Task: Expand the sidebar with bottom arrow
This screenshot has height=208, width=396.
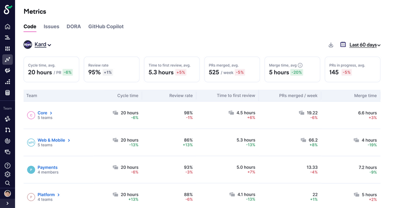Action: click(8, 203)
